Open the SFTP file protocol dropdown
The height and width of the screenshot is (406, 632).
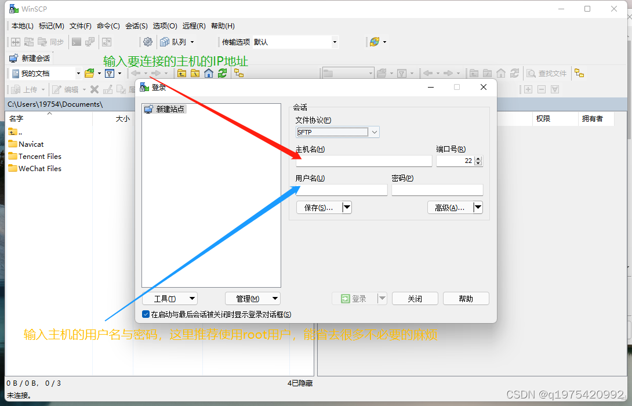(375, 132)
